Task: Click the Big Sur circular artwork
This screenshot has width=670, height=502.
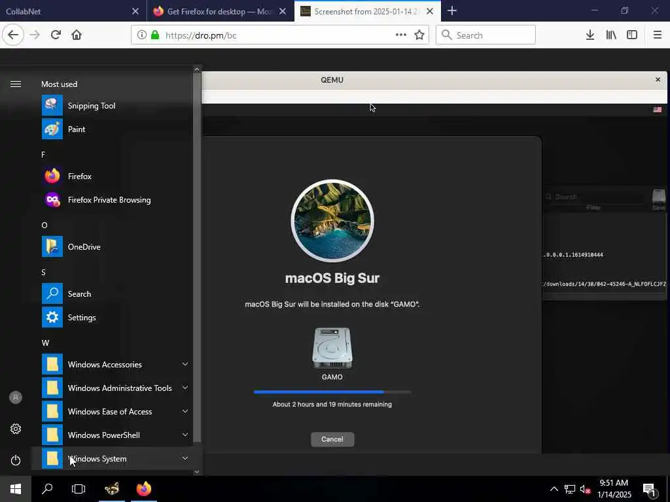Action: click(332, 221)
